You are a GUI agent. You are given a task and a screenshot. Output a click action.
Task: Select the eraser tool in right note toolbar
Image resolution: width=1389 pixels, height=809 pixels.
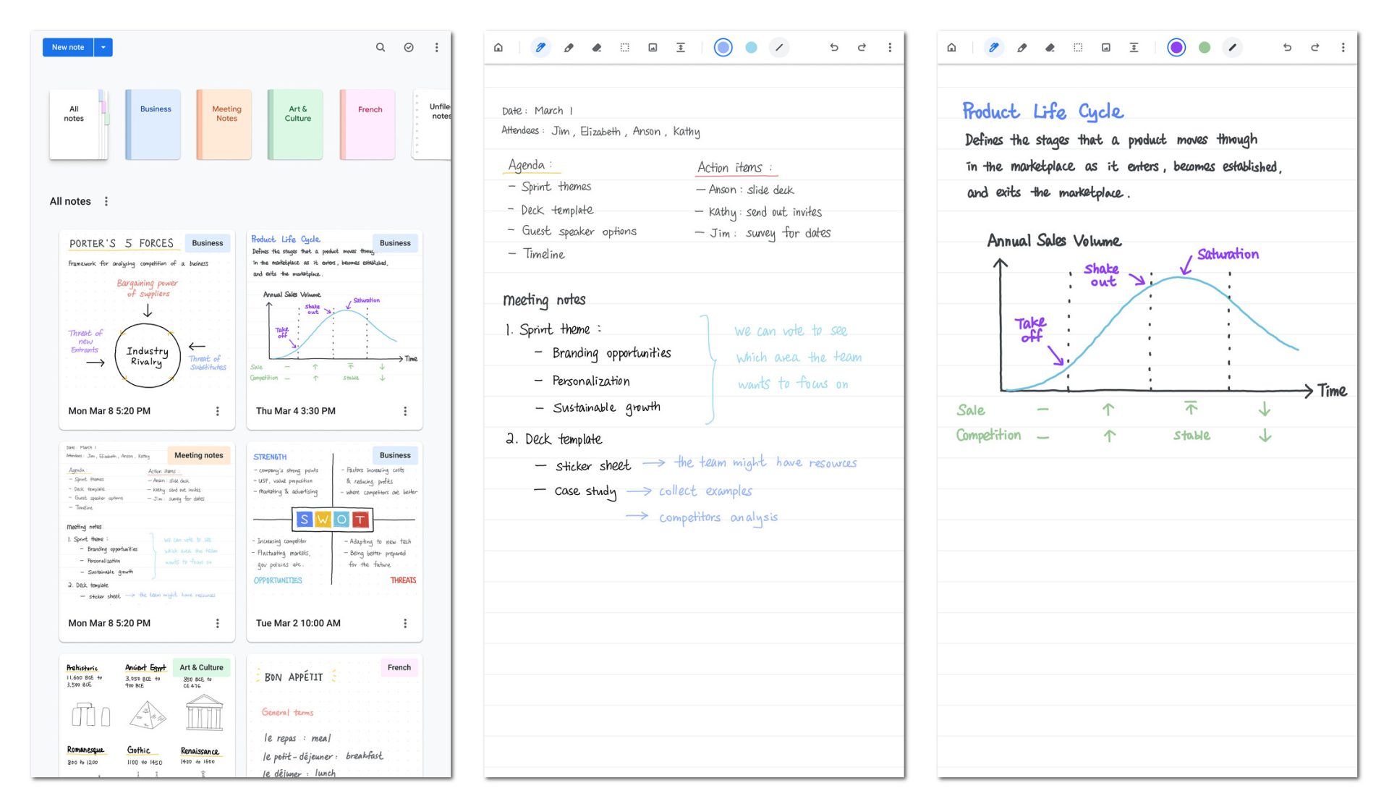tap(1050, 48)
